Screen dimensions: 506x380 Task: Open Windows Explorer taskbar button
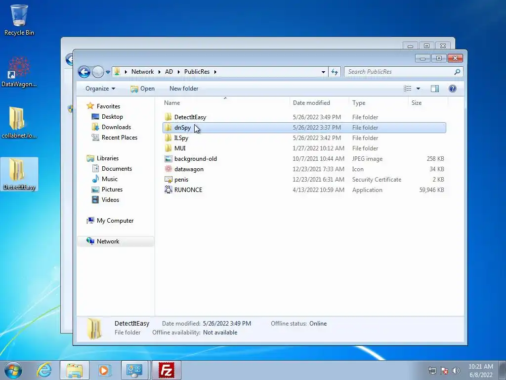click(x=75, y=370)
